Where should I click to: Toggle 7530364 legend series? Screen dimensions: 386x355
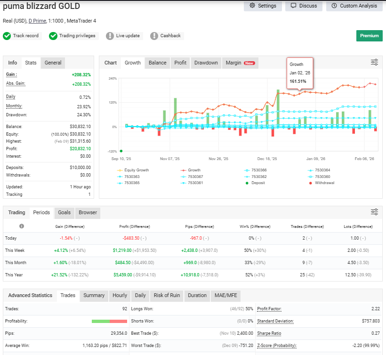tap(319, 170)
